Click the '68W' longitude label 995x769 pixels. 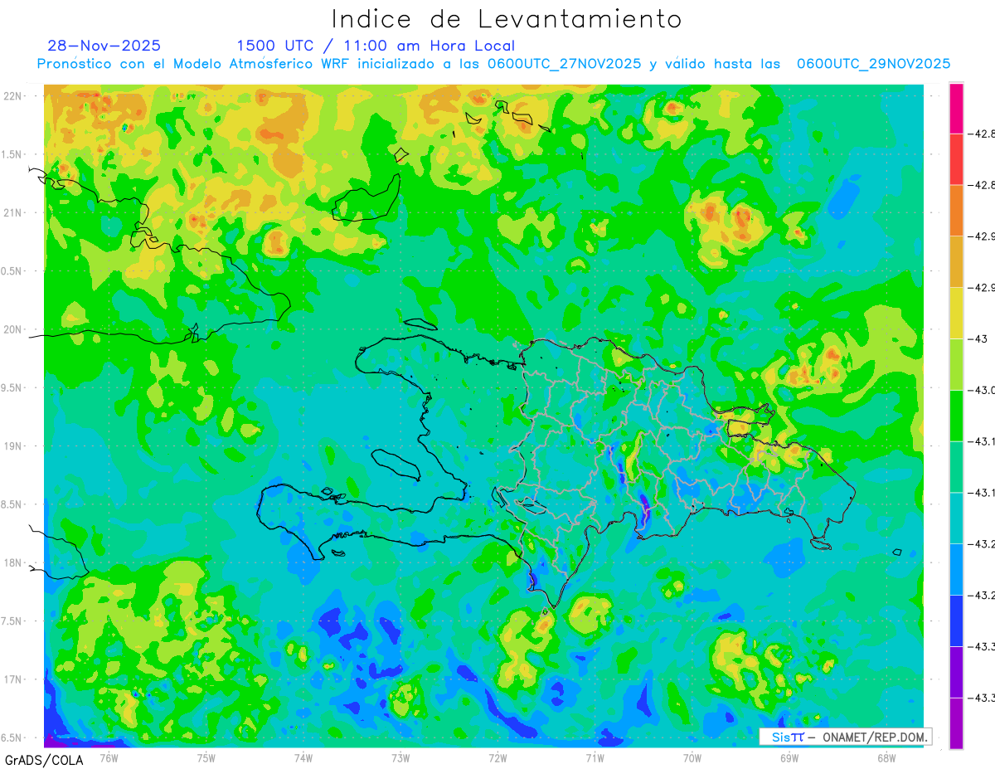click(x=886, y=757)
